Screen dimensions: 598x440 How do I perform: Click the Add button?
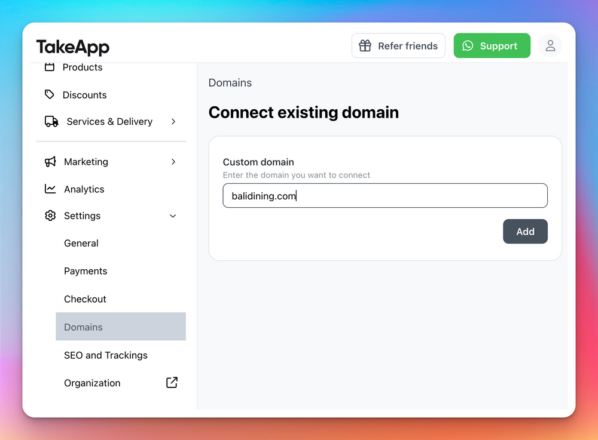pos(525,232)
